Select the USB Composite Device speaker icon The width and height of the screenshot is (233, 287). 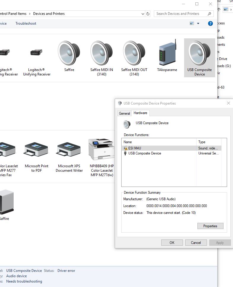pos(200,53)
